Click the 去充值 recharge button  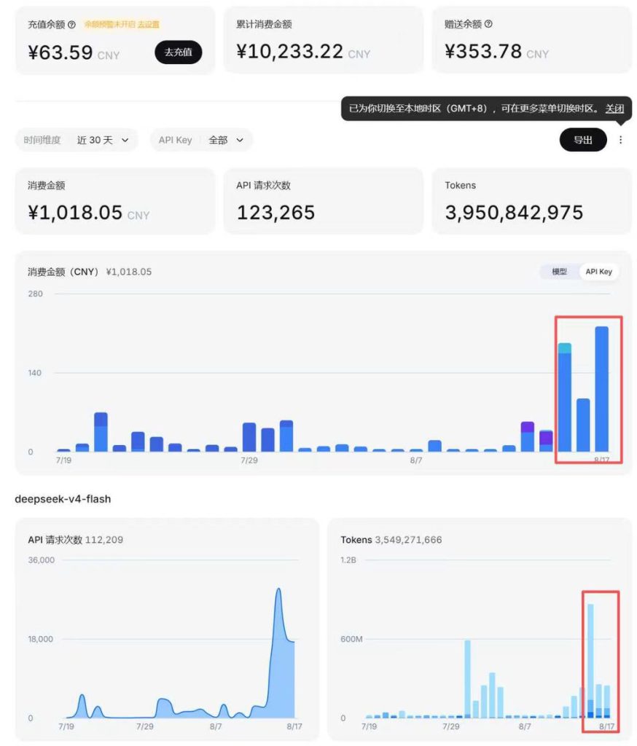pyautogui.click(x=179, y=52)
